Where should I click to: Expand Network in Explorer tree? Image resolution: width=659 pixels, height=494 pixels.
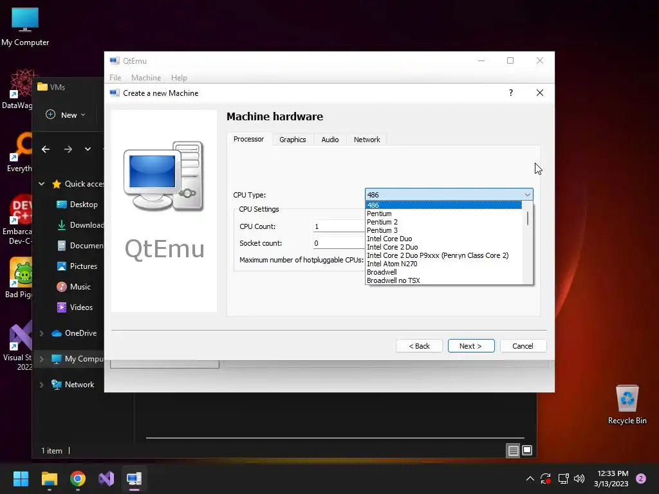coord(42,385)
